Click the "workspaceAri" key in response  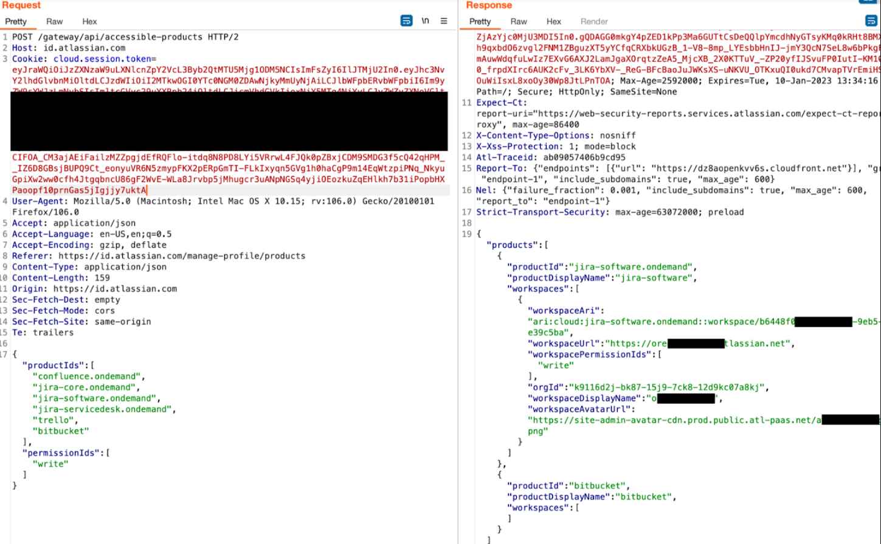564,311
